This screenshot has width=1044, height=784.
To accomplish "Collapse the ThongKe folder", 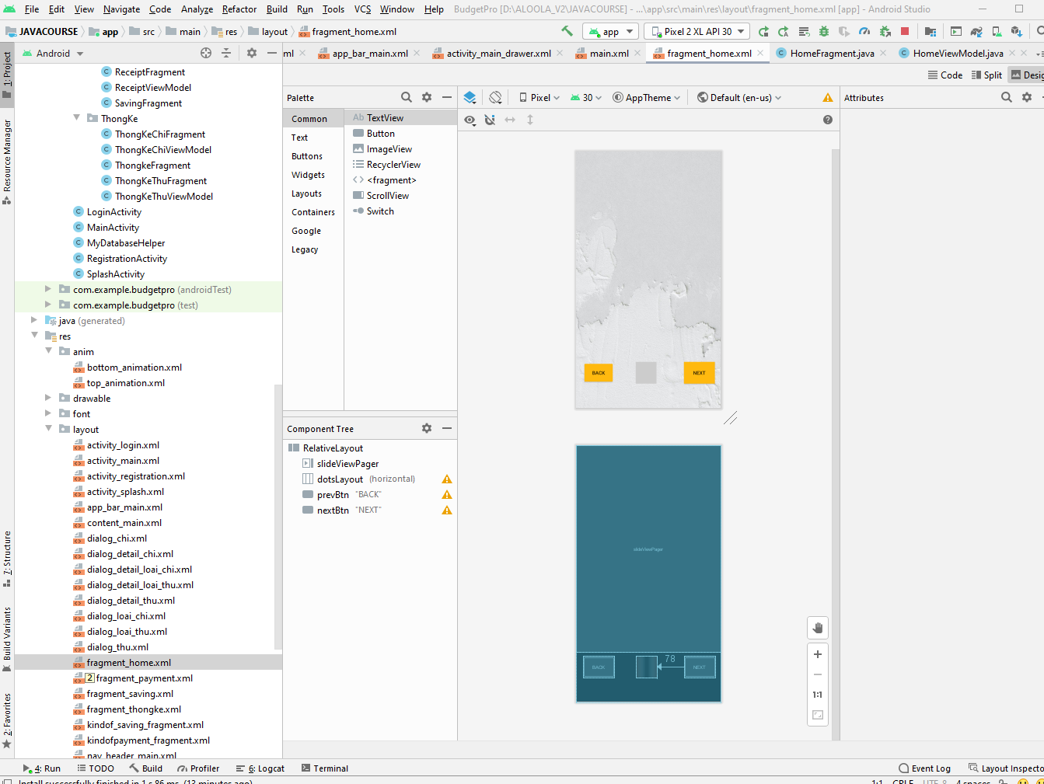I will pos(76,118).
